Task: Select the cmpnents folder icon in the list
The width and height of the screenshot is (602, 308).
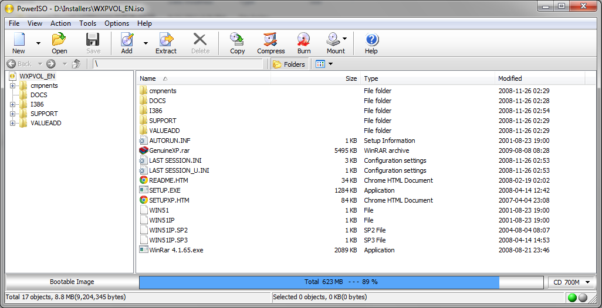Action: tap(144, 91)
